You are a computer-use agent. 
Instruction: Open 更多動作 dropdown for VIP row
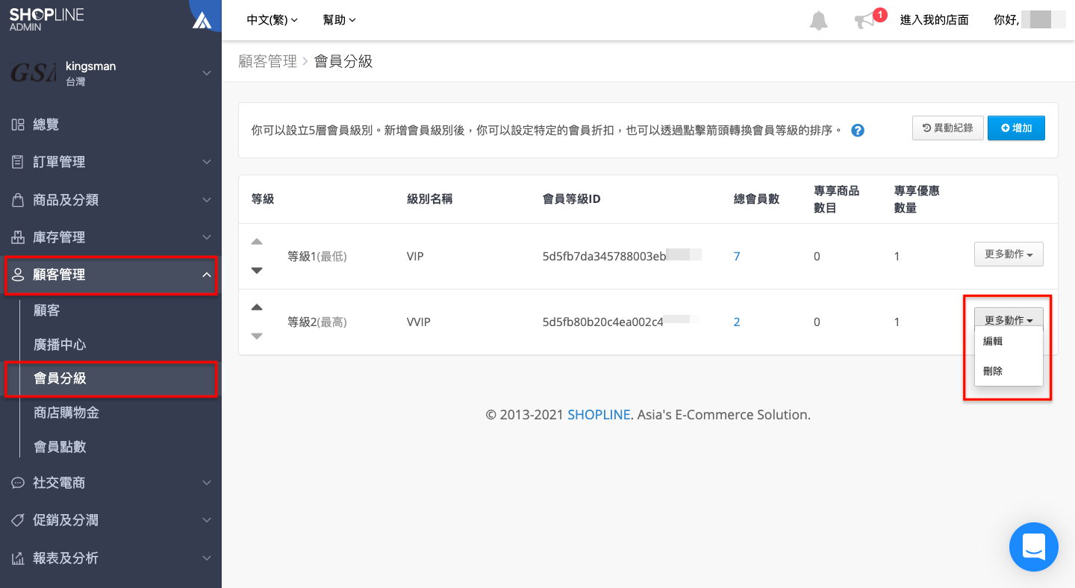click(x=1009, y=254)
